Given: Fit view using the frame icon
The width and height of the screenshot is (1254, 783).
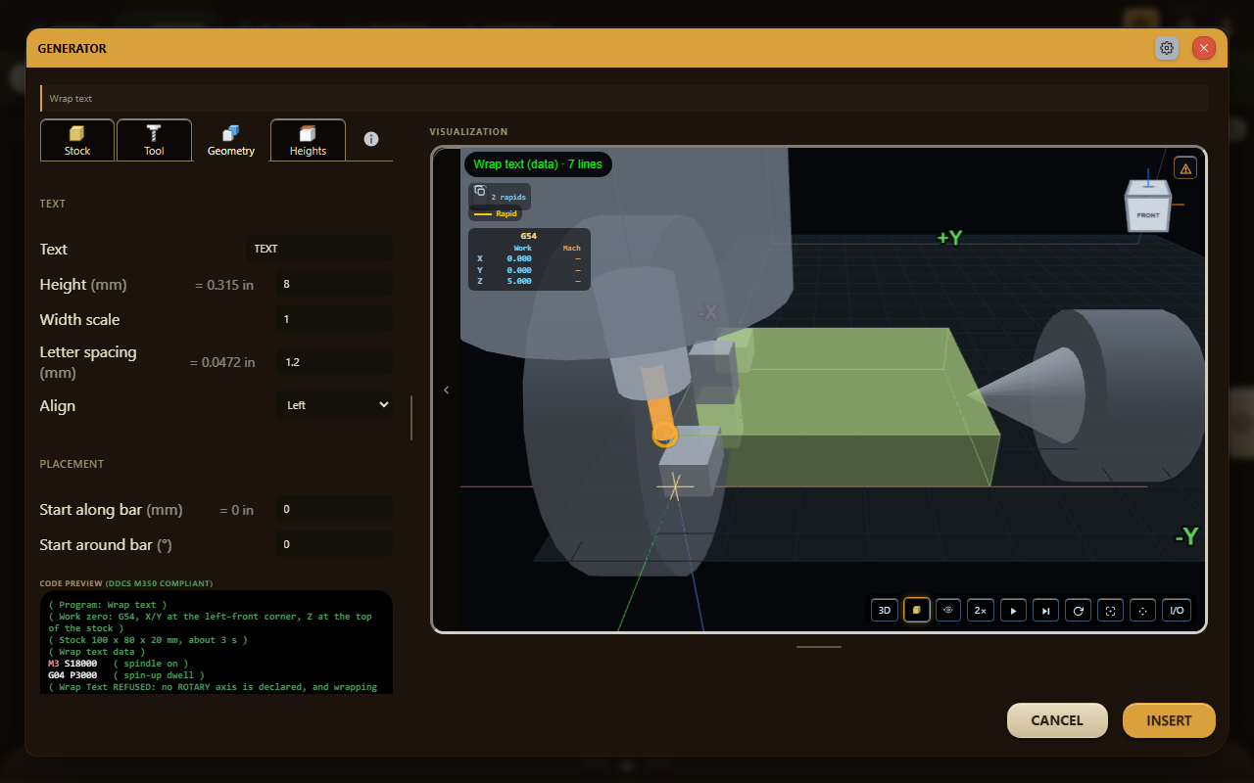Looking at the screenshot, I should [x=1110, y=610].
